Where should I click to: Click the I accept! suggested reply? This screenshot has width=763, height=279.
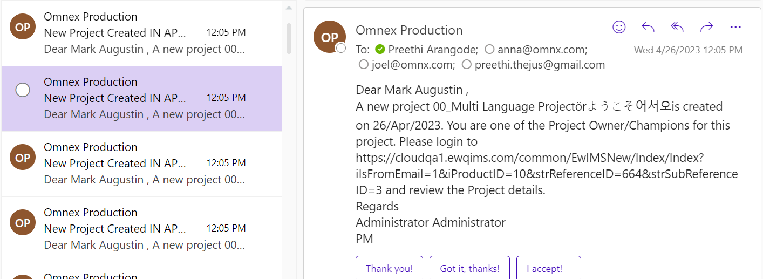549,268
